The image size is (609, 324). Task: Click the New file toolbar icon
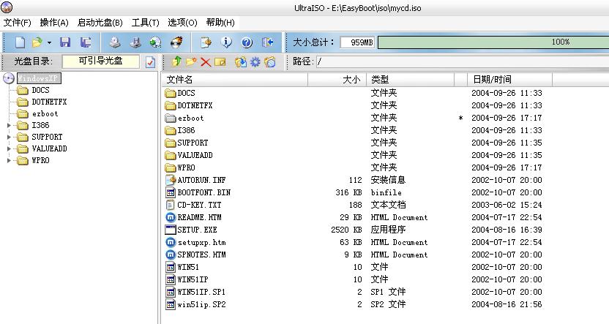click(20, 42)
